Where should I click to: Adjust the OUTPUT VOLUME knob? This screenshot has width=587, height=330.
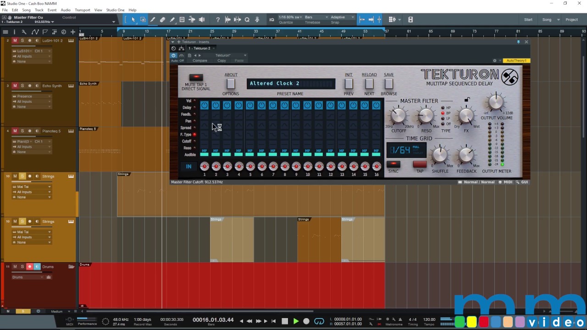(495, 103)
